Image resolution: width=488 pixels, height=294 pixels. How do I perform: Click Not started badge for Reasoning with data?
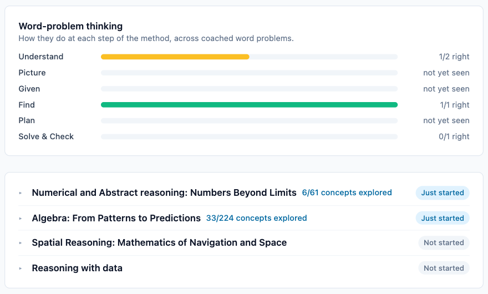[444, 268]
